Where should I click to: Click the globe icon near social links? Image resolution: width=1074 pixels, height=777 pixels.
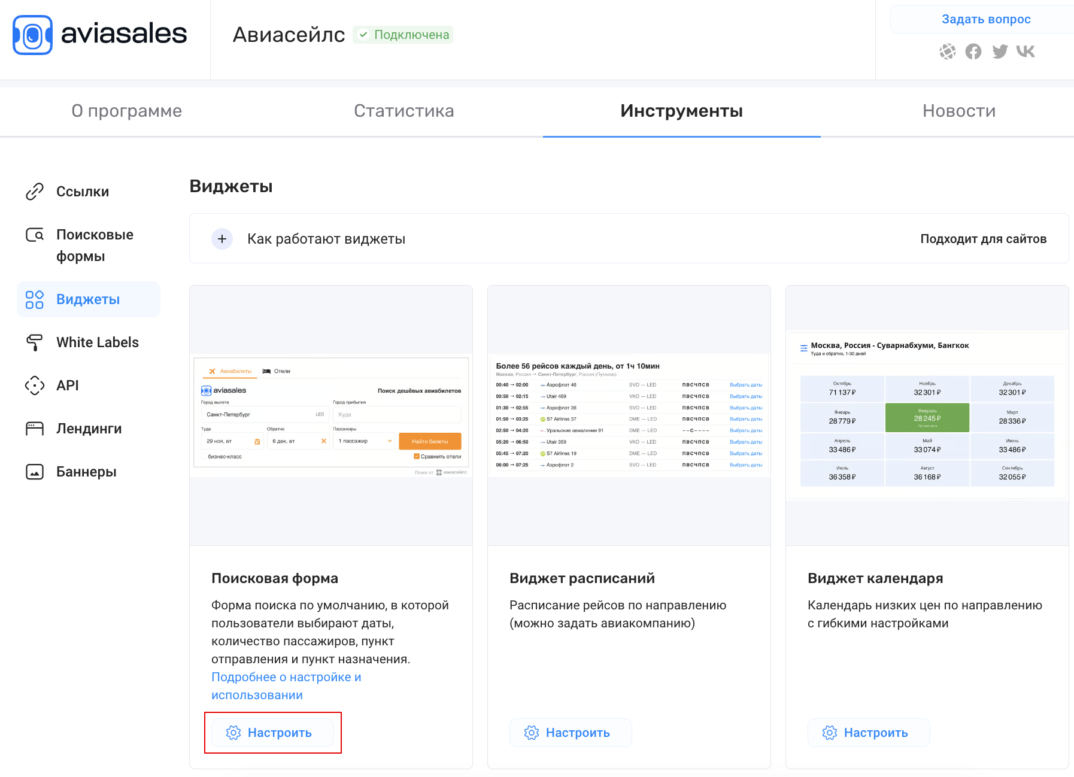pos(947,52)
